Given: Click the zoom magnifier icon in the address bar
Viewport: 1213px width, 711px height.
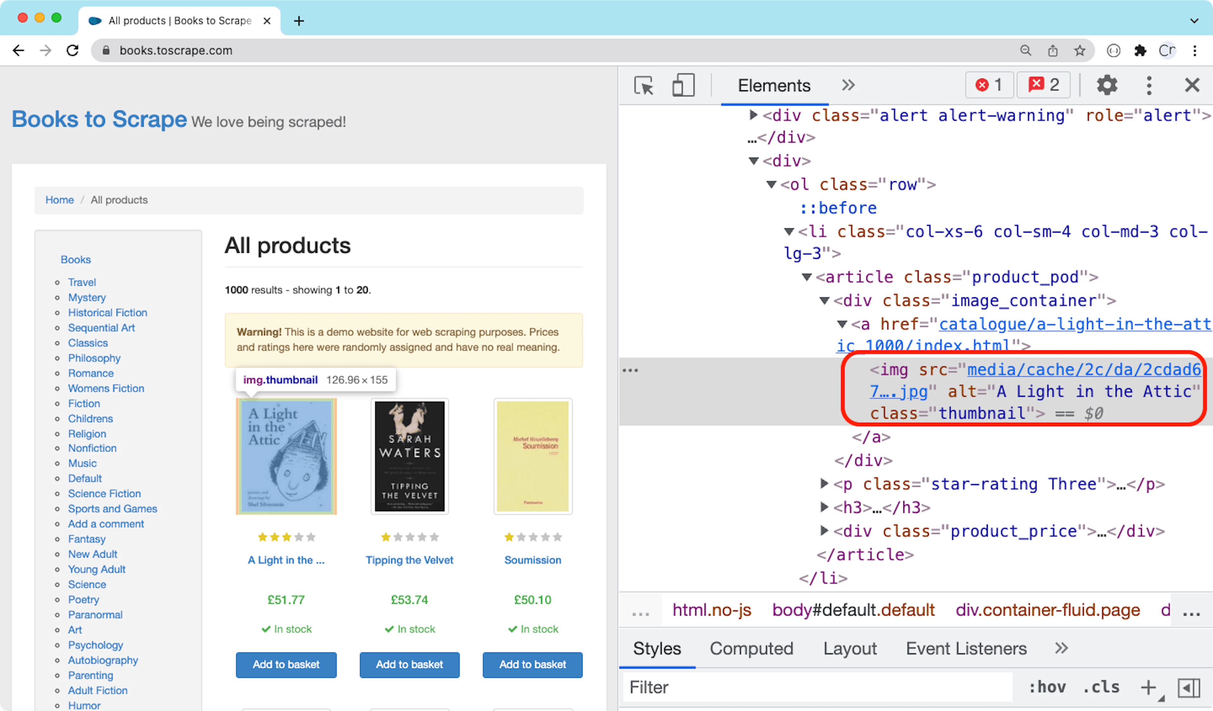Looking at the screenshot, I should (1026, 50).
